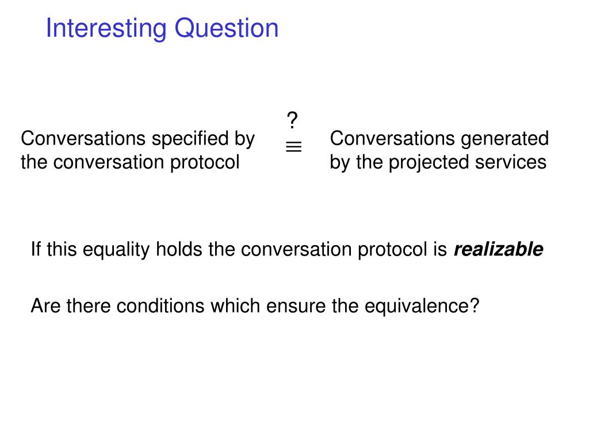Click the 'Interesting Question' slide title
589x442 pixels.
coord(162,29)
